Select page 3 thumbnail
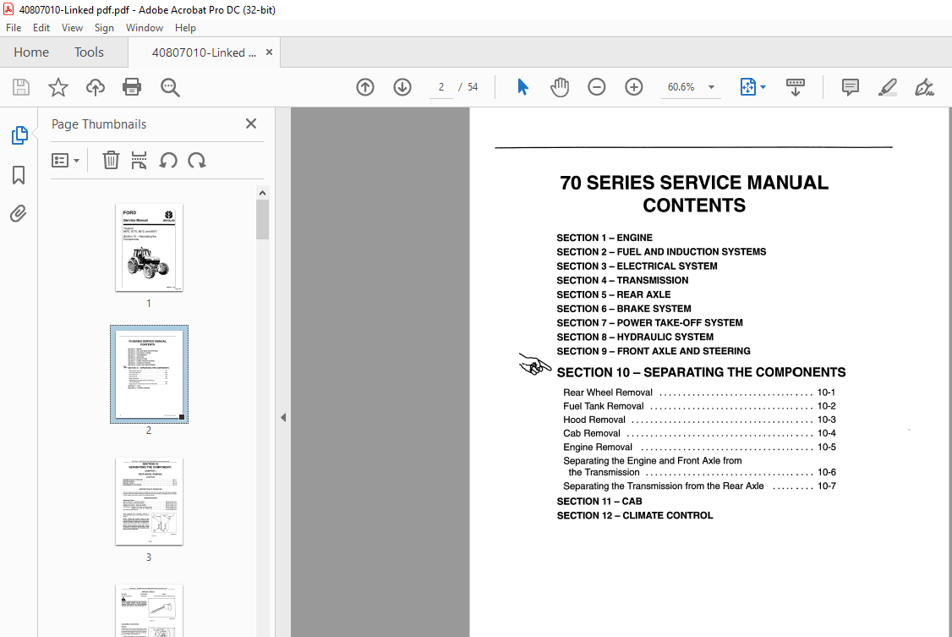The height and width of the screenshot is (637, 952). pyautogui.click(x=150, y=502)
